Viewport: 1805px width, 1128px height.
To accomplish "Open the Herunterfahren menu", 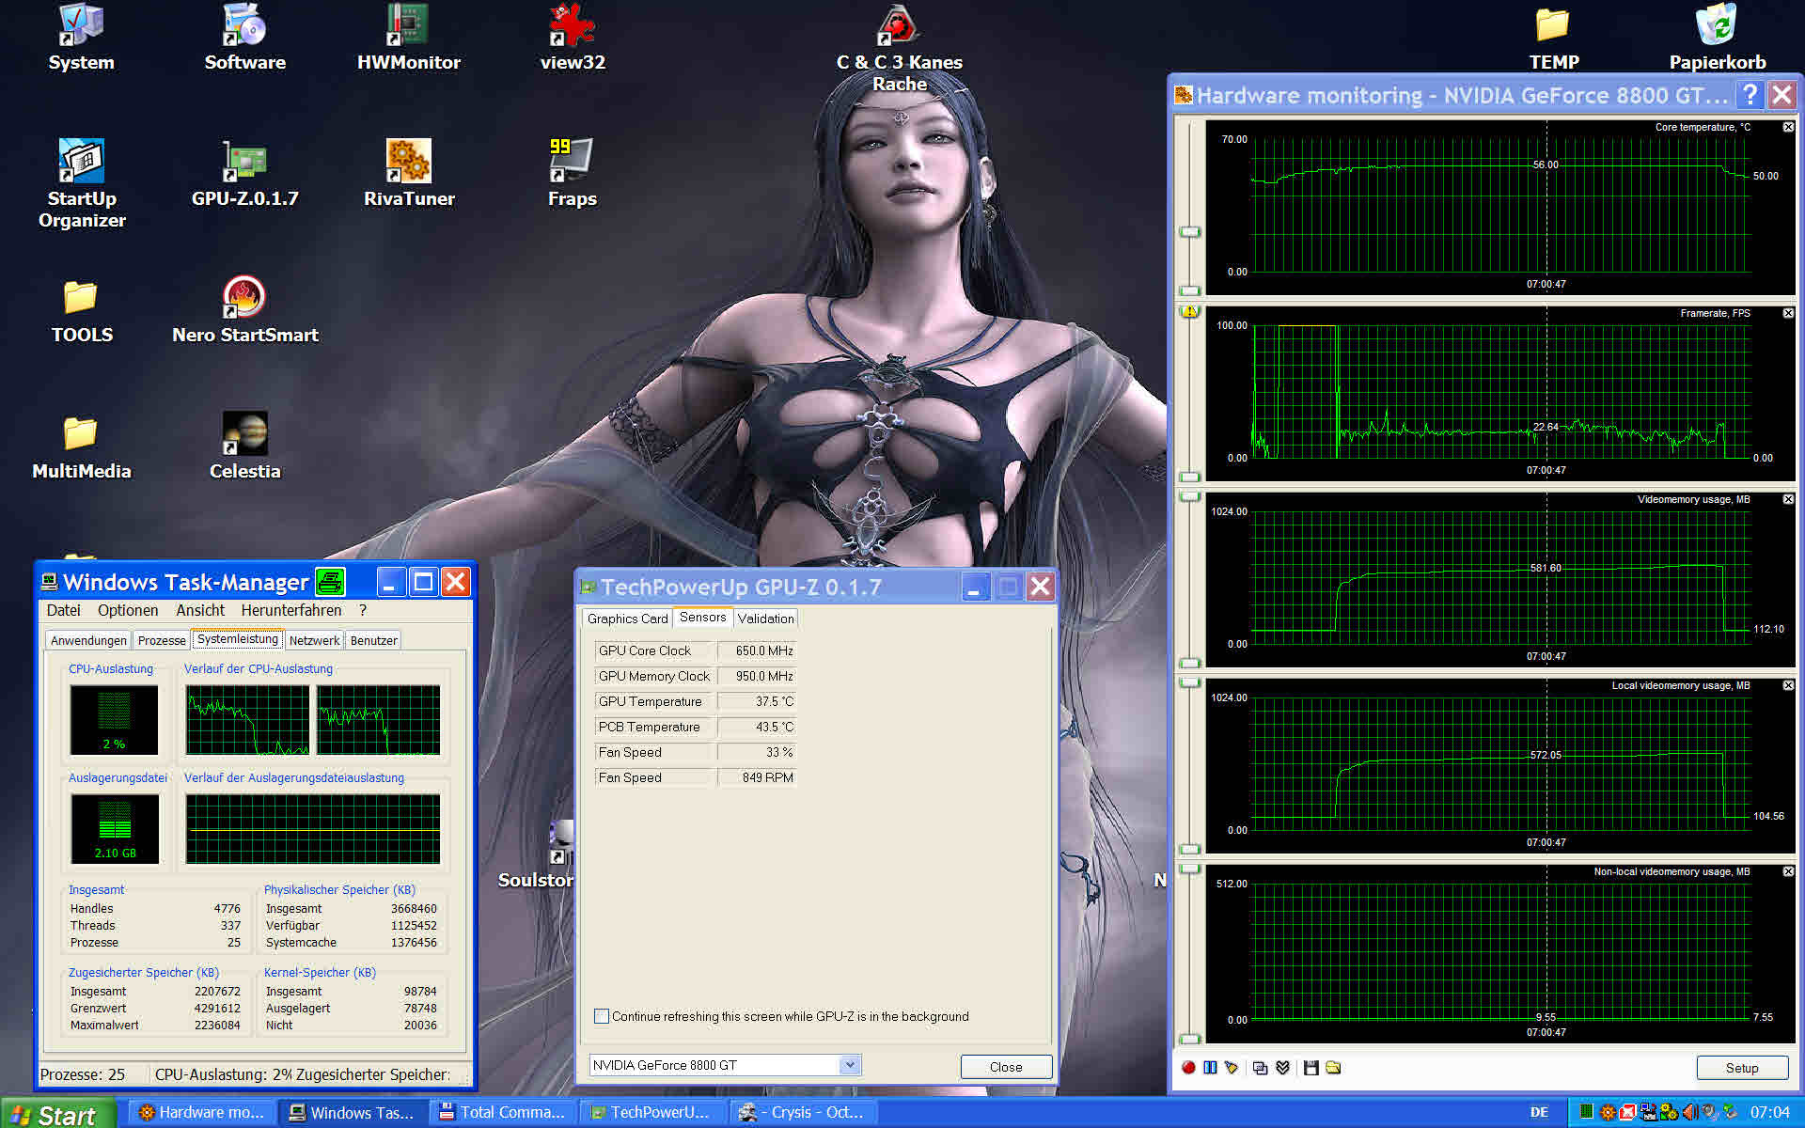I will pyautogui.click(x=290, y=610).
